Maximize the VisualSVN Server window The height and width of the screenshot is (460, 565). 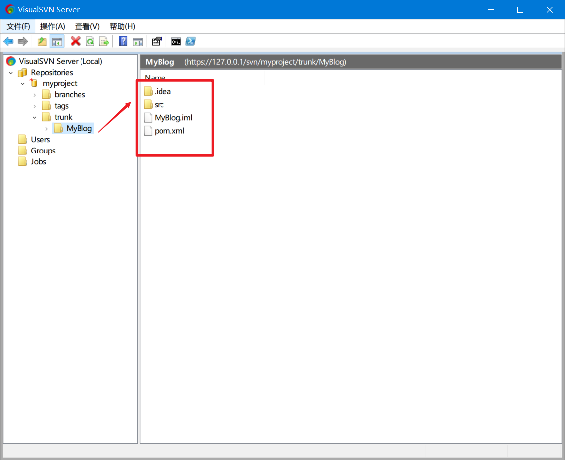click(x=520, y=10)
